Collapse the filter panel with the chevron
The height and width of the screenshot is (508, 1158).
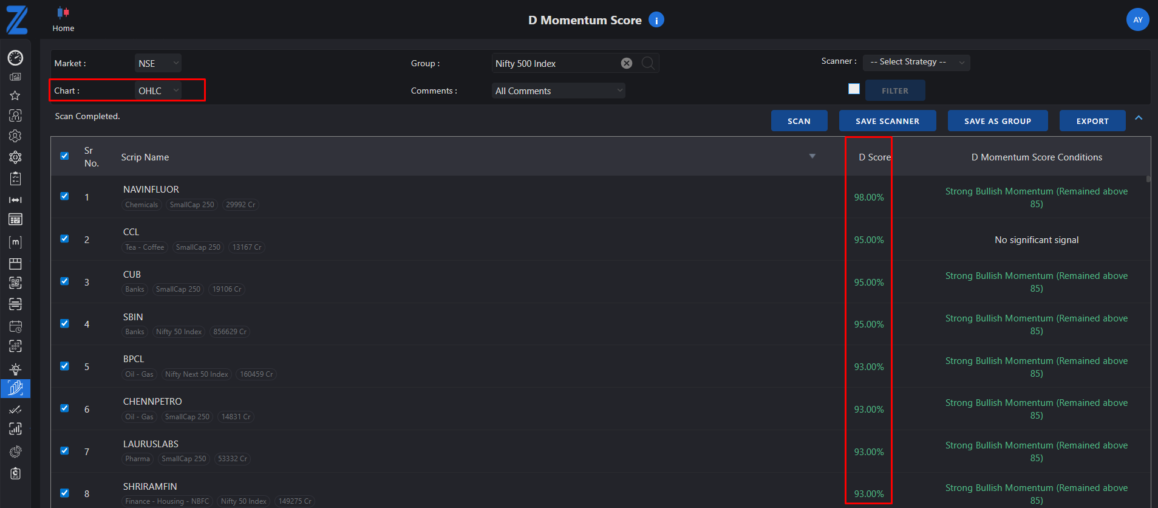[x=1139, y=118]
